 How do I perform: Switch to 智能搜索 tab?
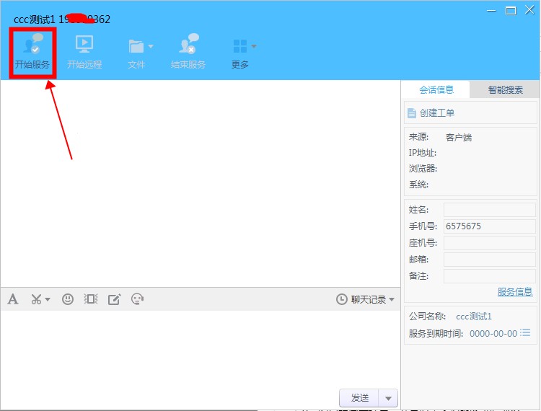click(x=505, y=89)
